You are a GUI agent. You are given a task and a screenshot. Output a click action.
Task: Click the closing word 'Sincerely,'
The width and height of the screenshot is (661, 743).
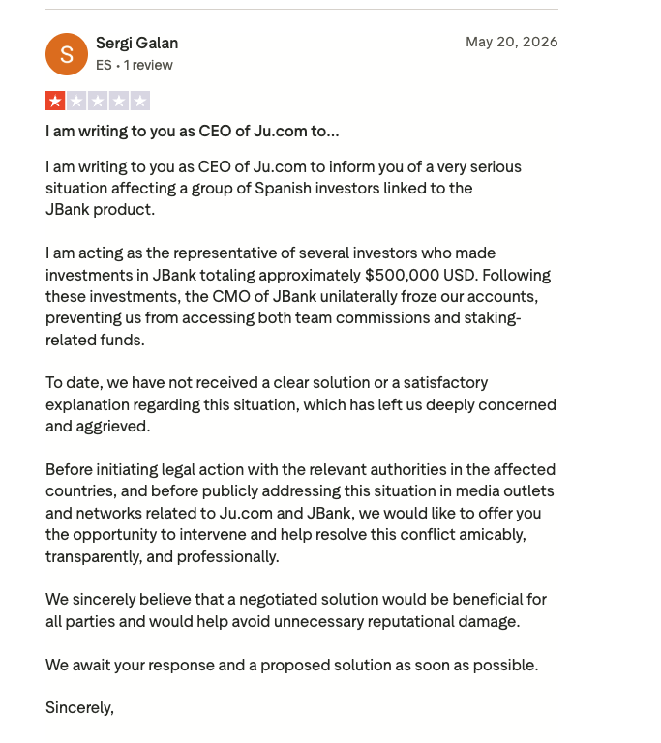coord(79,707)
